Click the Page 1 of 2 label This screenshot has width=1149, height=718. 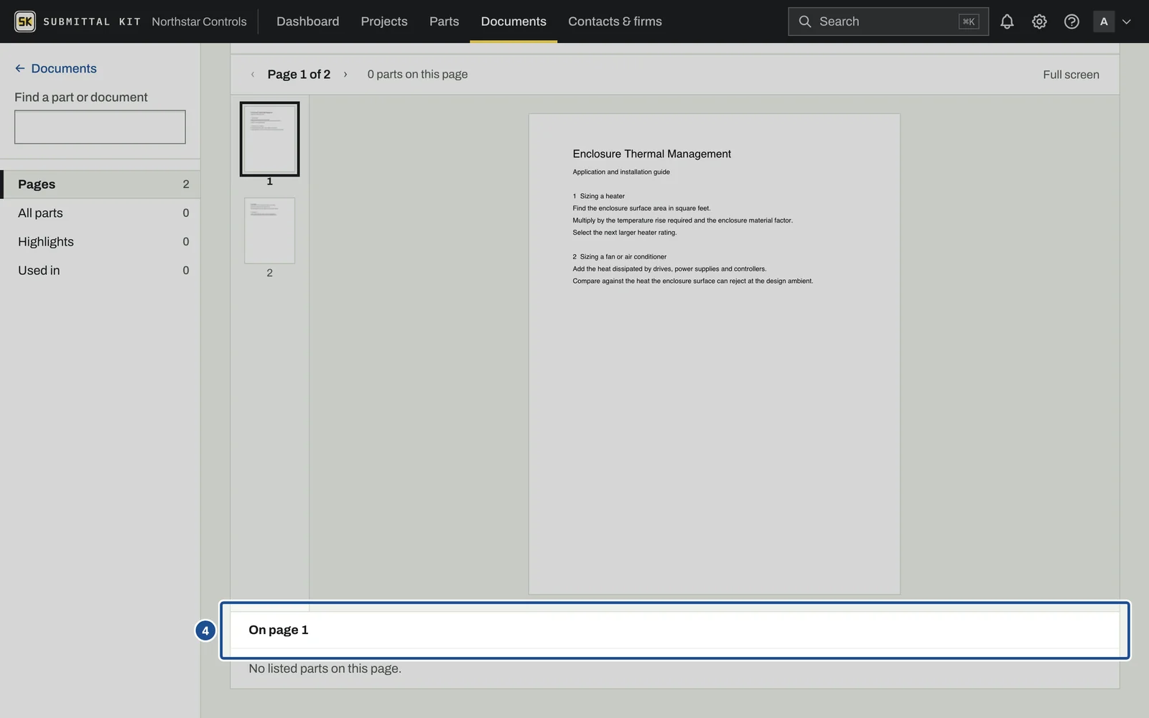coord(299,74)
